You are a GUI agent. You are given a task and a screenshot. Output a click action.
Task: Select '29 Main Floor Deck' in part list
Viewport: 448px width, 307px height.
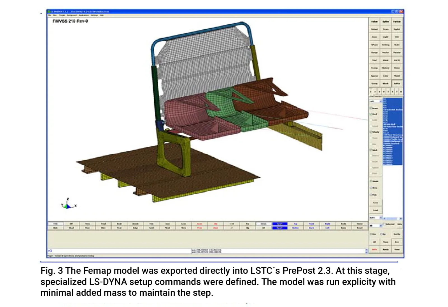point(393,127)
